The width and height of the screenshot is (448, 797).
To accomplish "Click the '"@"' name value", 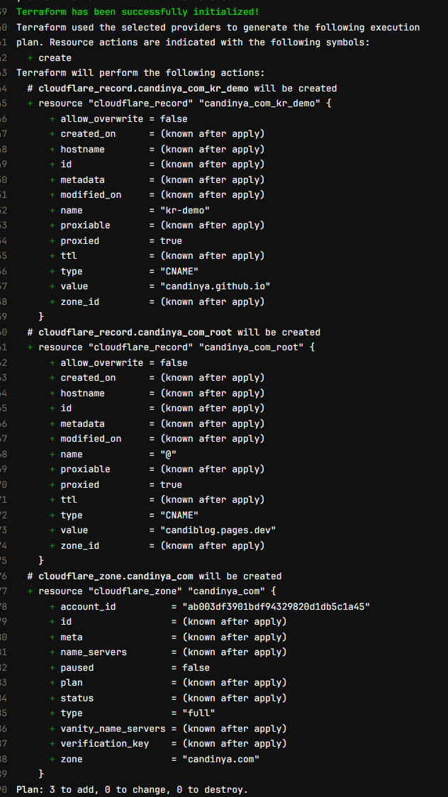I will [x=168, y=454].
